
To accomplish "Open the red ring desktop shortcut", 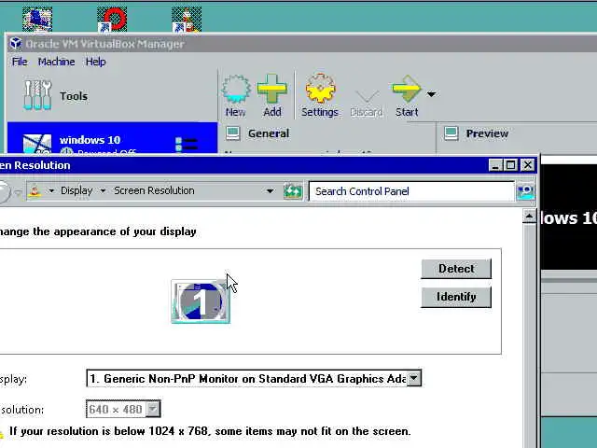I will (x=112, y=19).
